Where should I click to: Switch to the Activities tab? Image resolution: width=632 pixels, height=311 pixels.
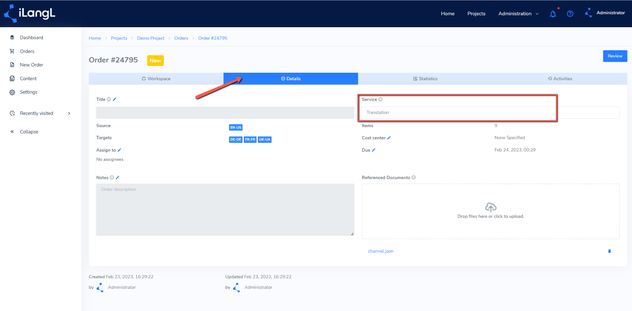[x=560, y=79]
